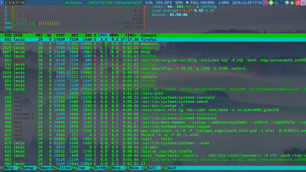
Task: Click F7 Nice - in htop footer
Action: point(116,168)
